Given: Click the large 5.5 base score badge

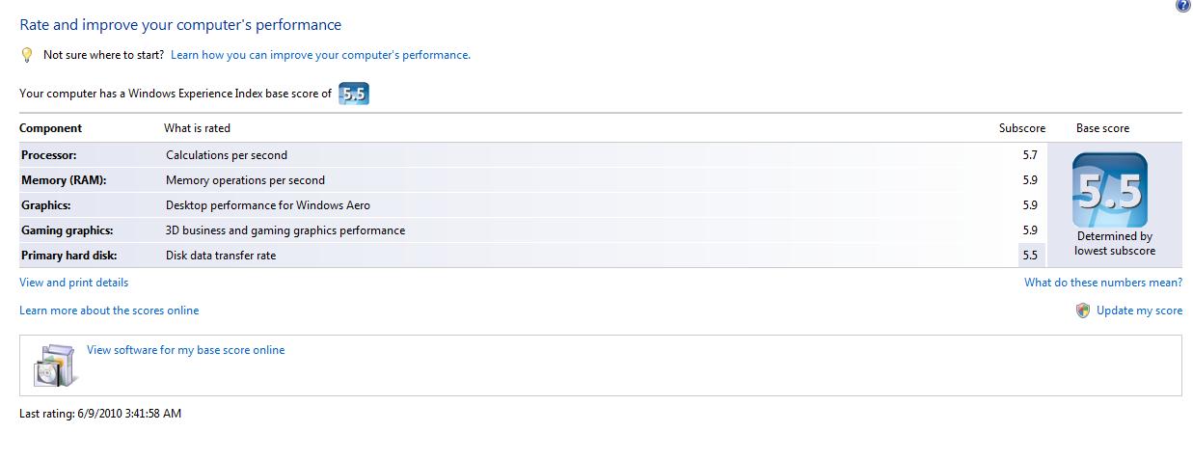Looking at the screenshot, I should pos(1109,191).
